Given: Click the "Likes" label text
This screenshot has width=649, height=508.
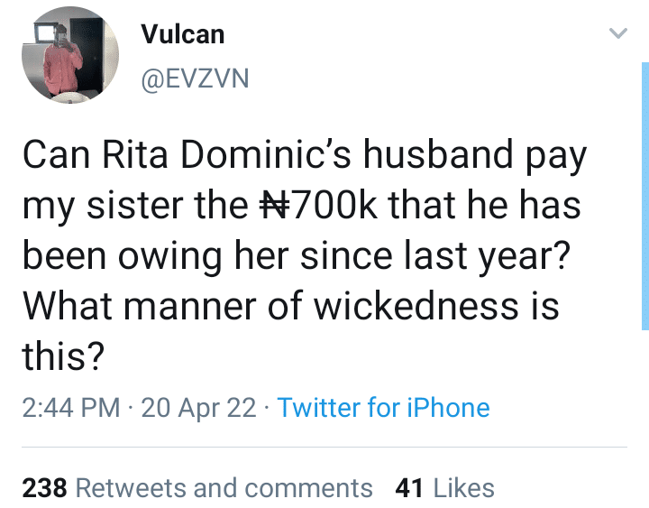Looking at the screenshot, I should 463,488.
